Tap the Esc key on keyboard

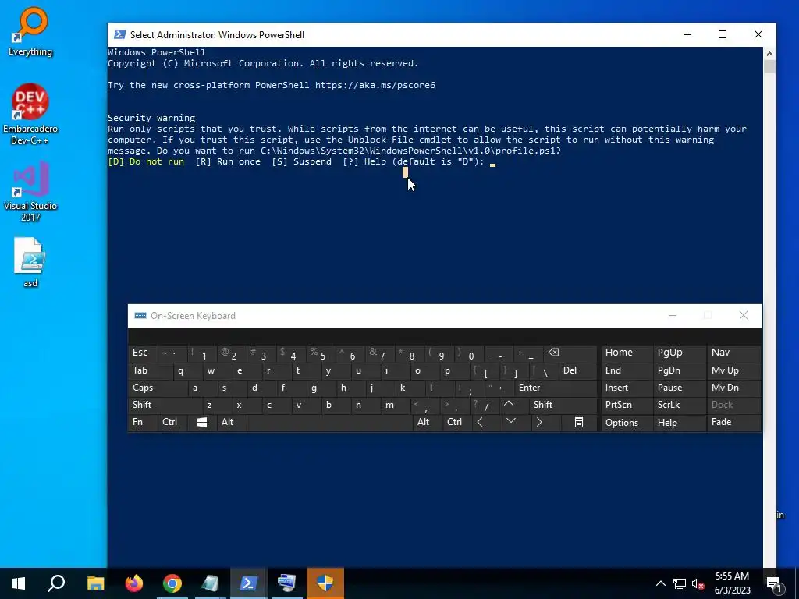[144, 353]
